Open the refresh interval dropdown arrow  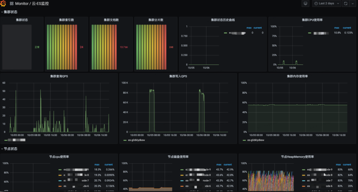click(352, 3)
